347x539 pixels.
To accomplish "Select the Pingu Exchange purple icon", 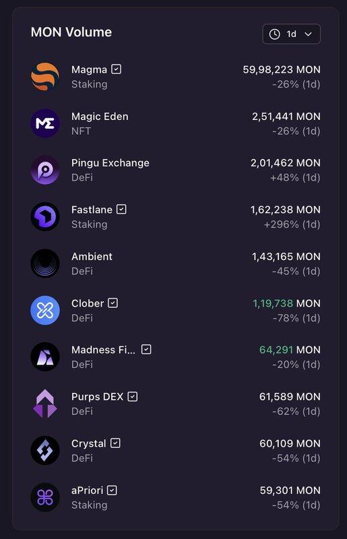I will coord(45,170).
